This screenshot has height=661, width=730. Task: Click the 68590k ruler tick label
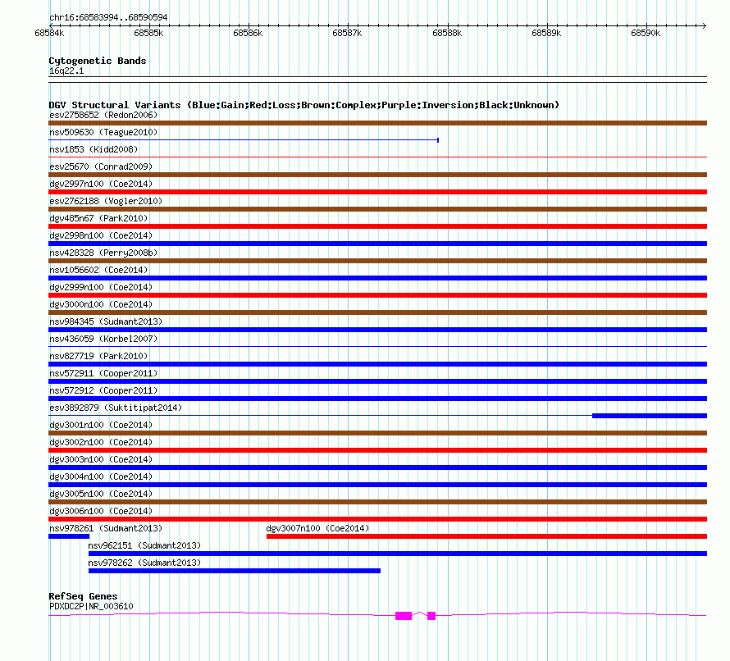click(x=646, y=33)
